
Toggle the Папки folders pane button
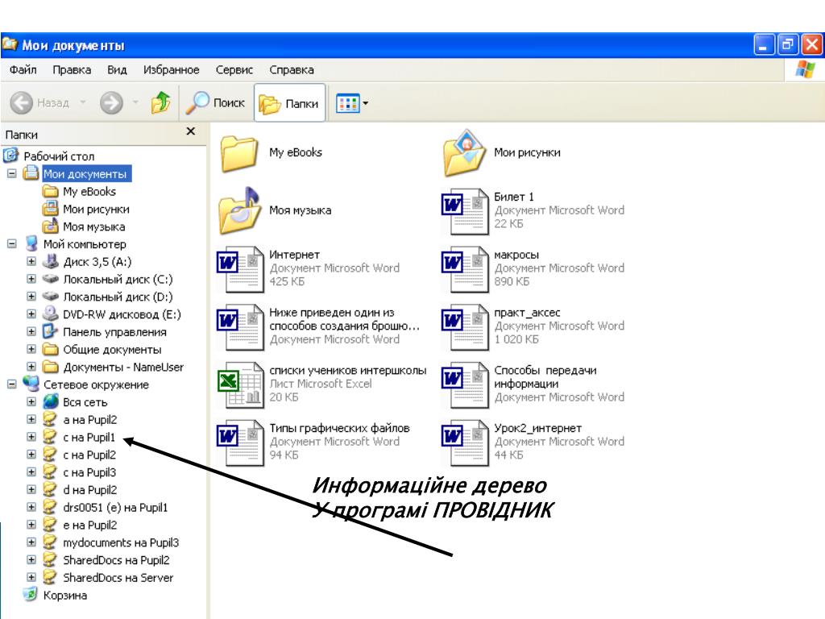tap(289, 103)
